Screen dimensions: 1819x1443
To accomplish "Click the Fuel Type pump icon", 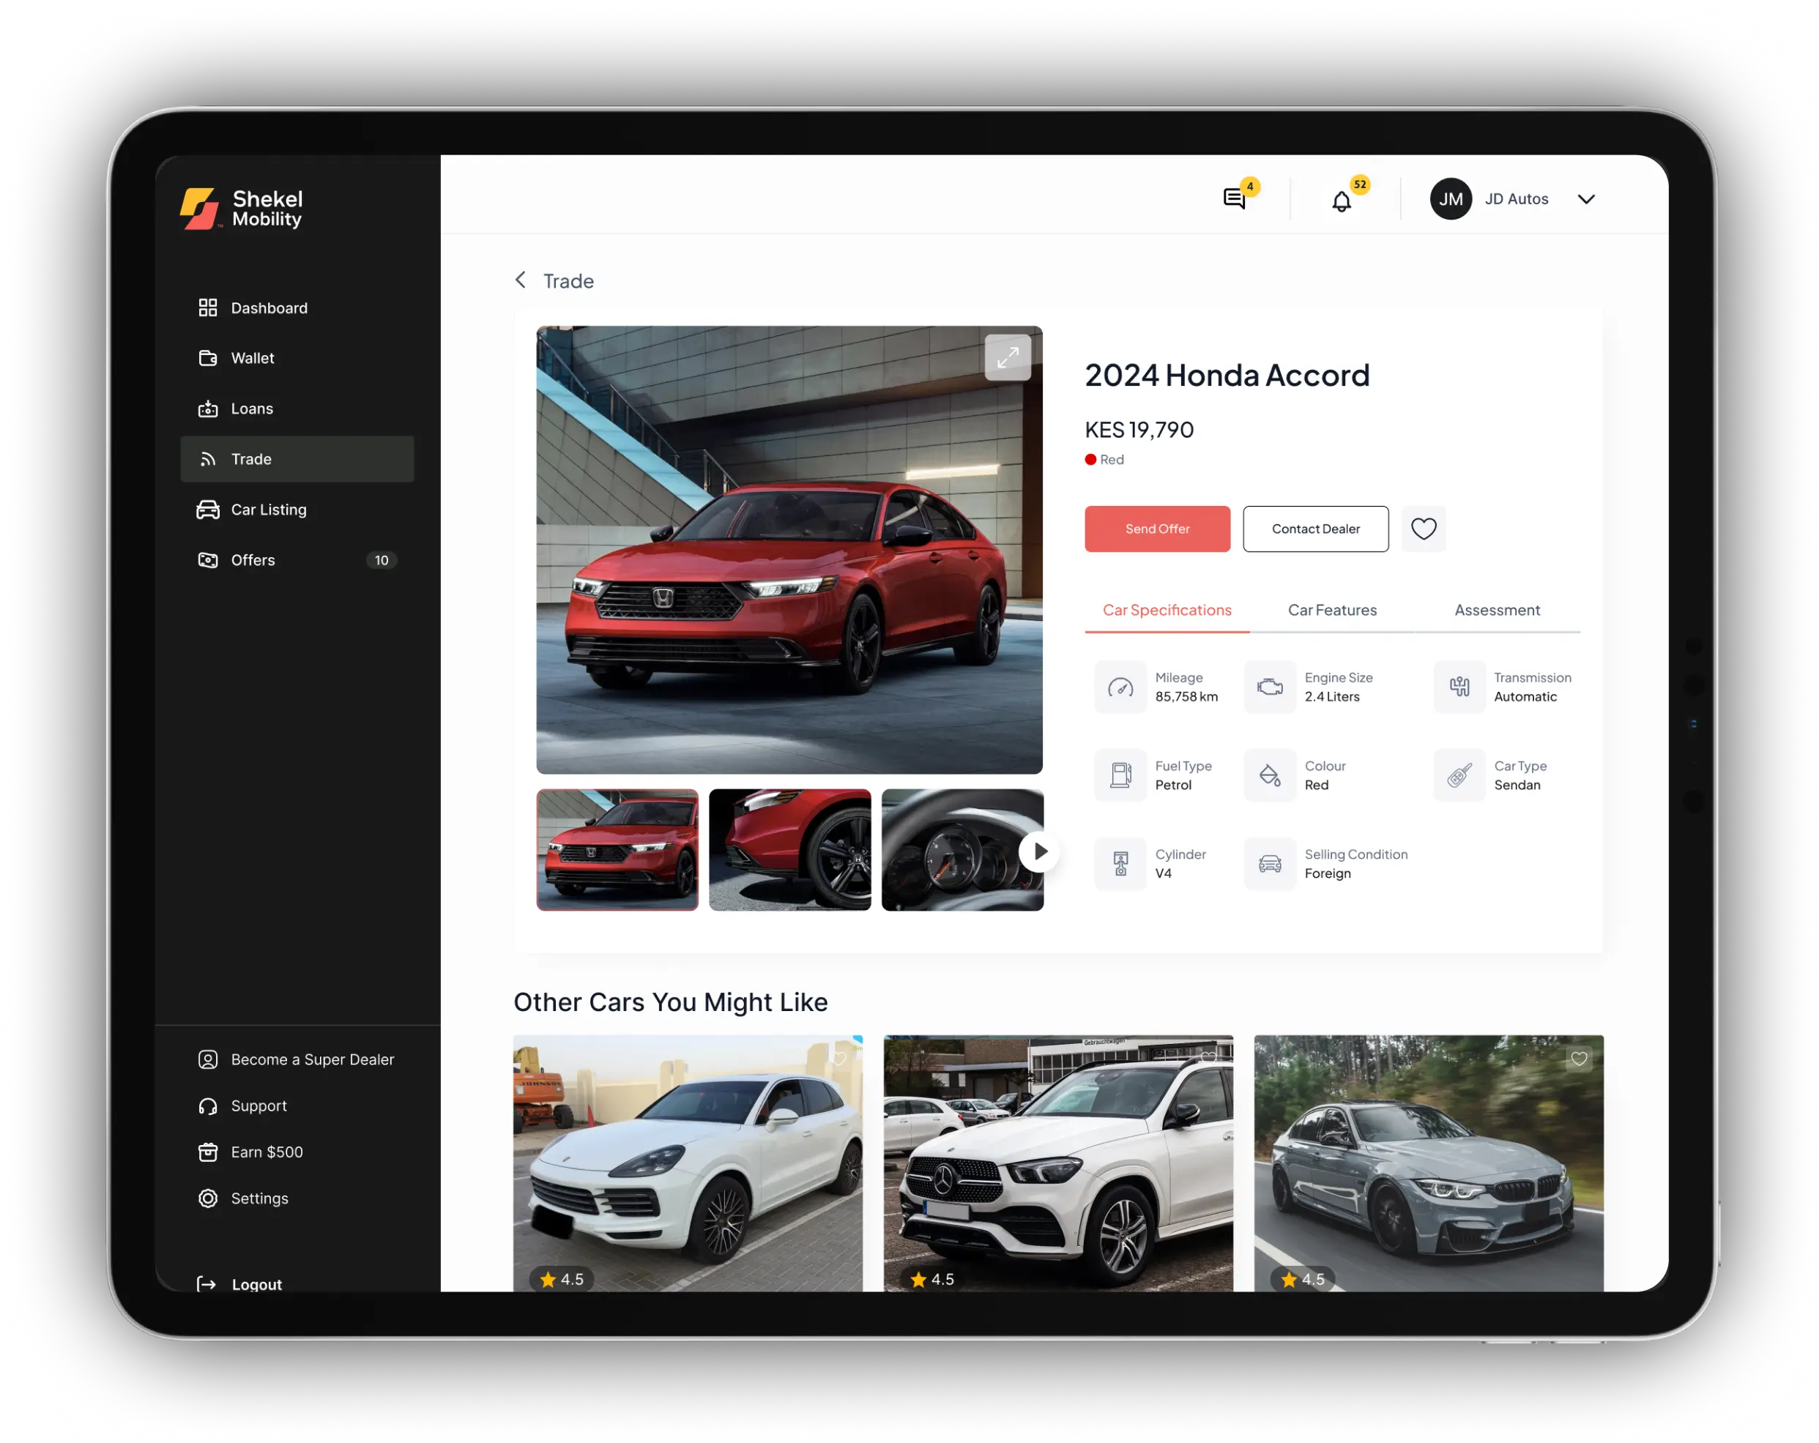I will click(x=1120, y=775).
